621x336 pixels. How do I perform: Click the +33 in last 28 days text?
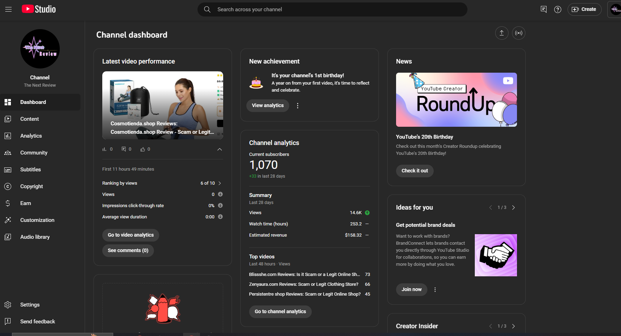click(267, 176)
